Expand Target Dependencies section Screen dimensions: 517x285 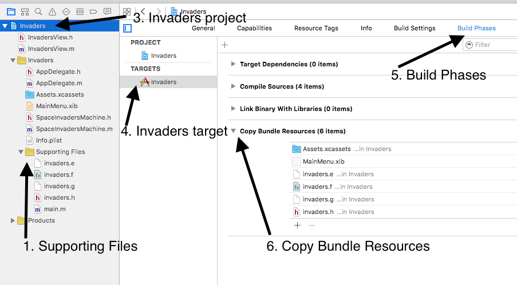pyautogui.click(x=233, y=64)
